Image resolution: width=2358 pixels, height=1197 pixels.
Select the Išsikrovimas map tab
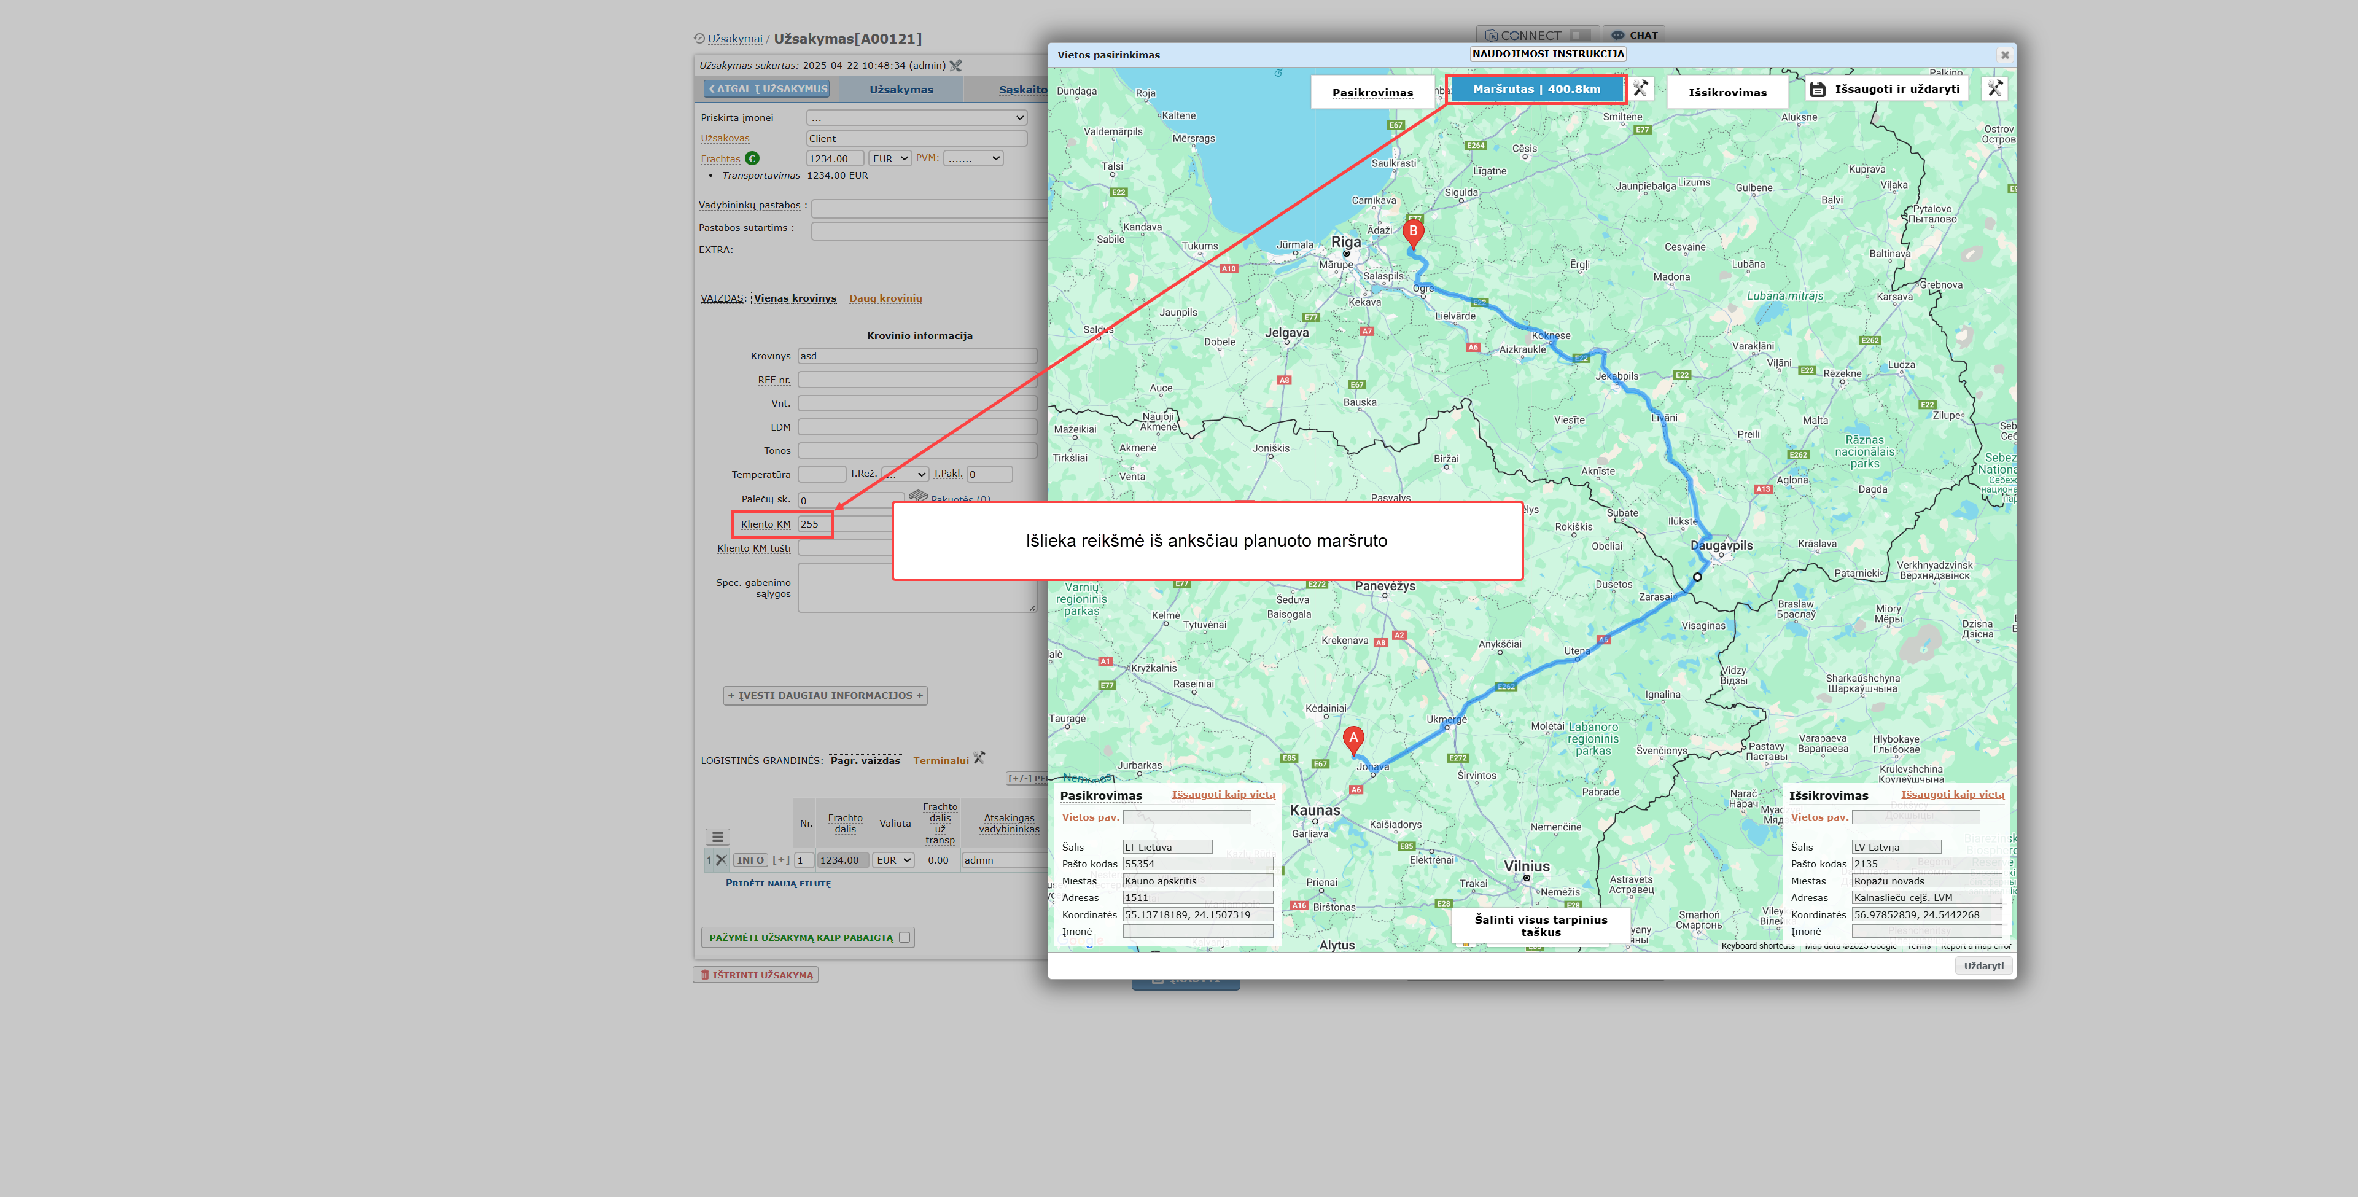click(x=1727, y=93)
